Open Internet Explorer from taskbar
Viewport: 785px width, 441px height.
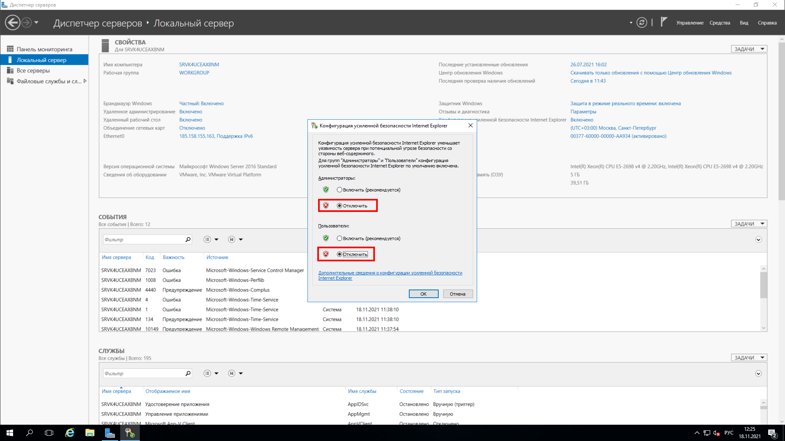pos(70,433)
